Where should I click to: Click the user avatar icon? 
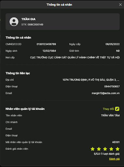pos(14,22)
